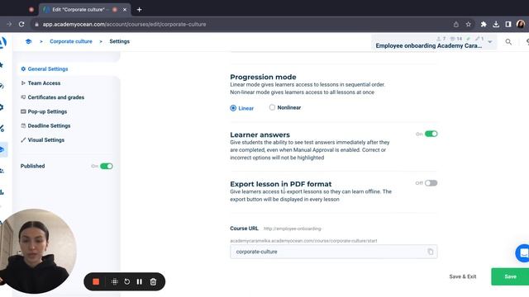Open browser downloads icon
The width and height of the screenshot is (529, 297).
click(496, 24)
